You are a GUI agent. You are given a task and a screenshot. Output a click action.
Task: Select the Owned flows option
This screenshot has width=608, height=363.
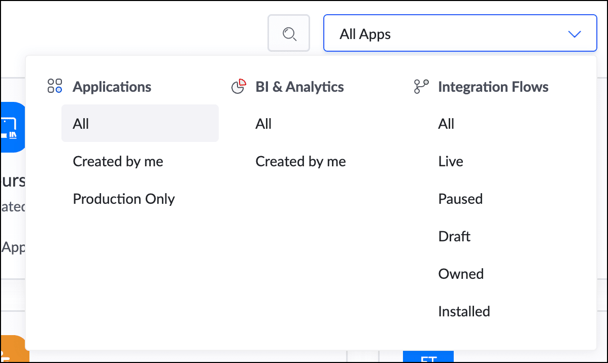pos(461,274)
